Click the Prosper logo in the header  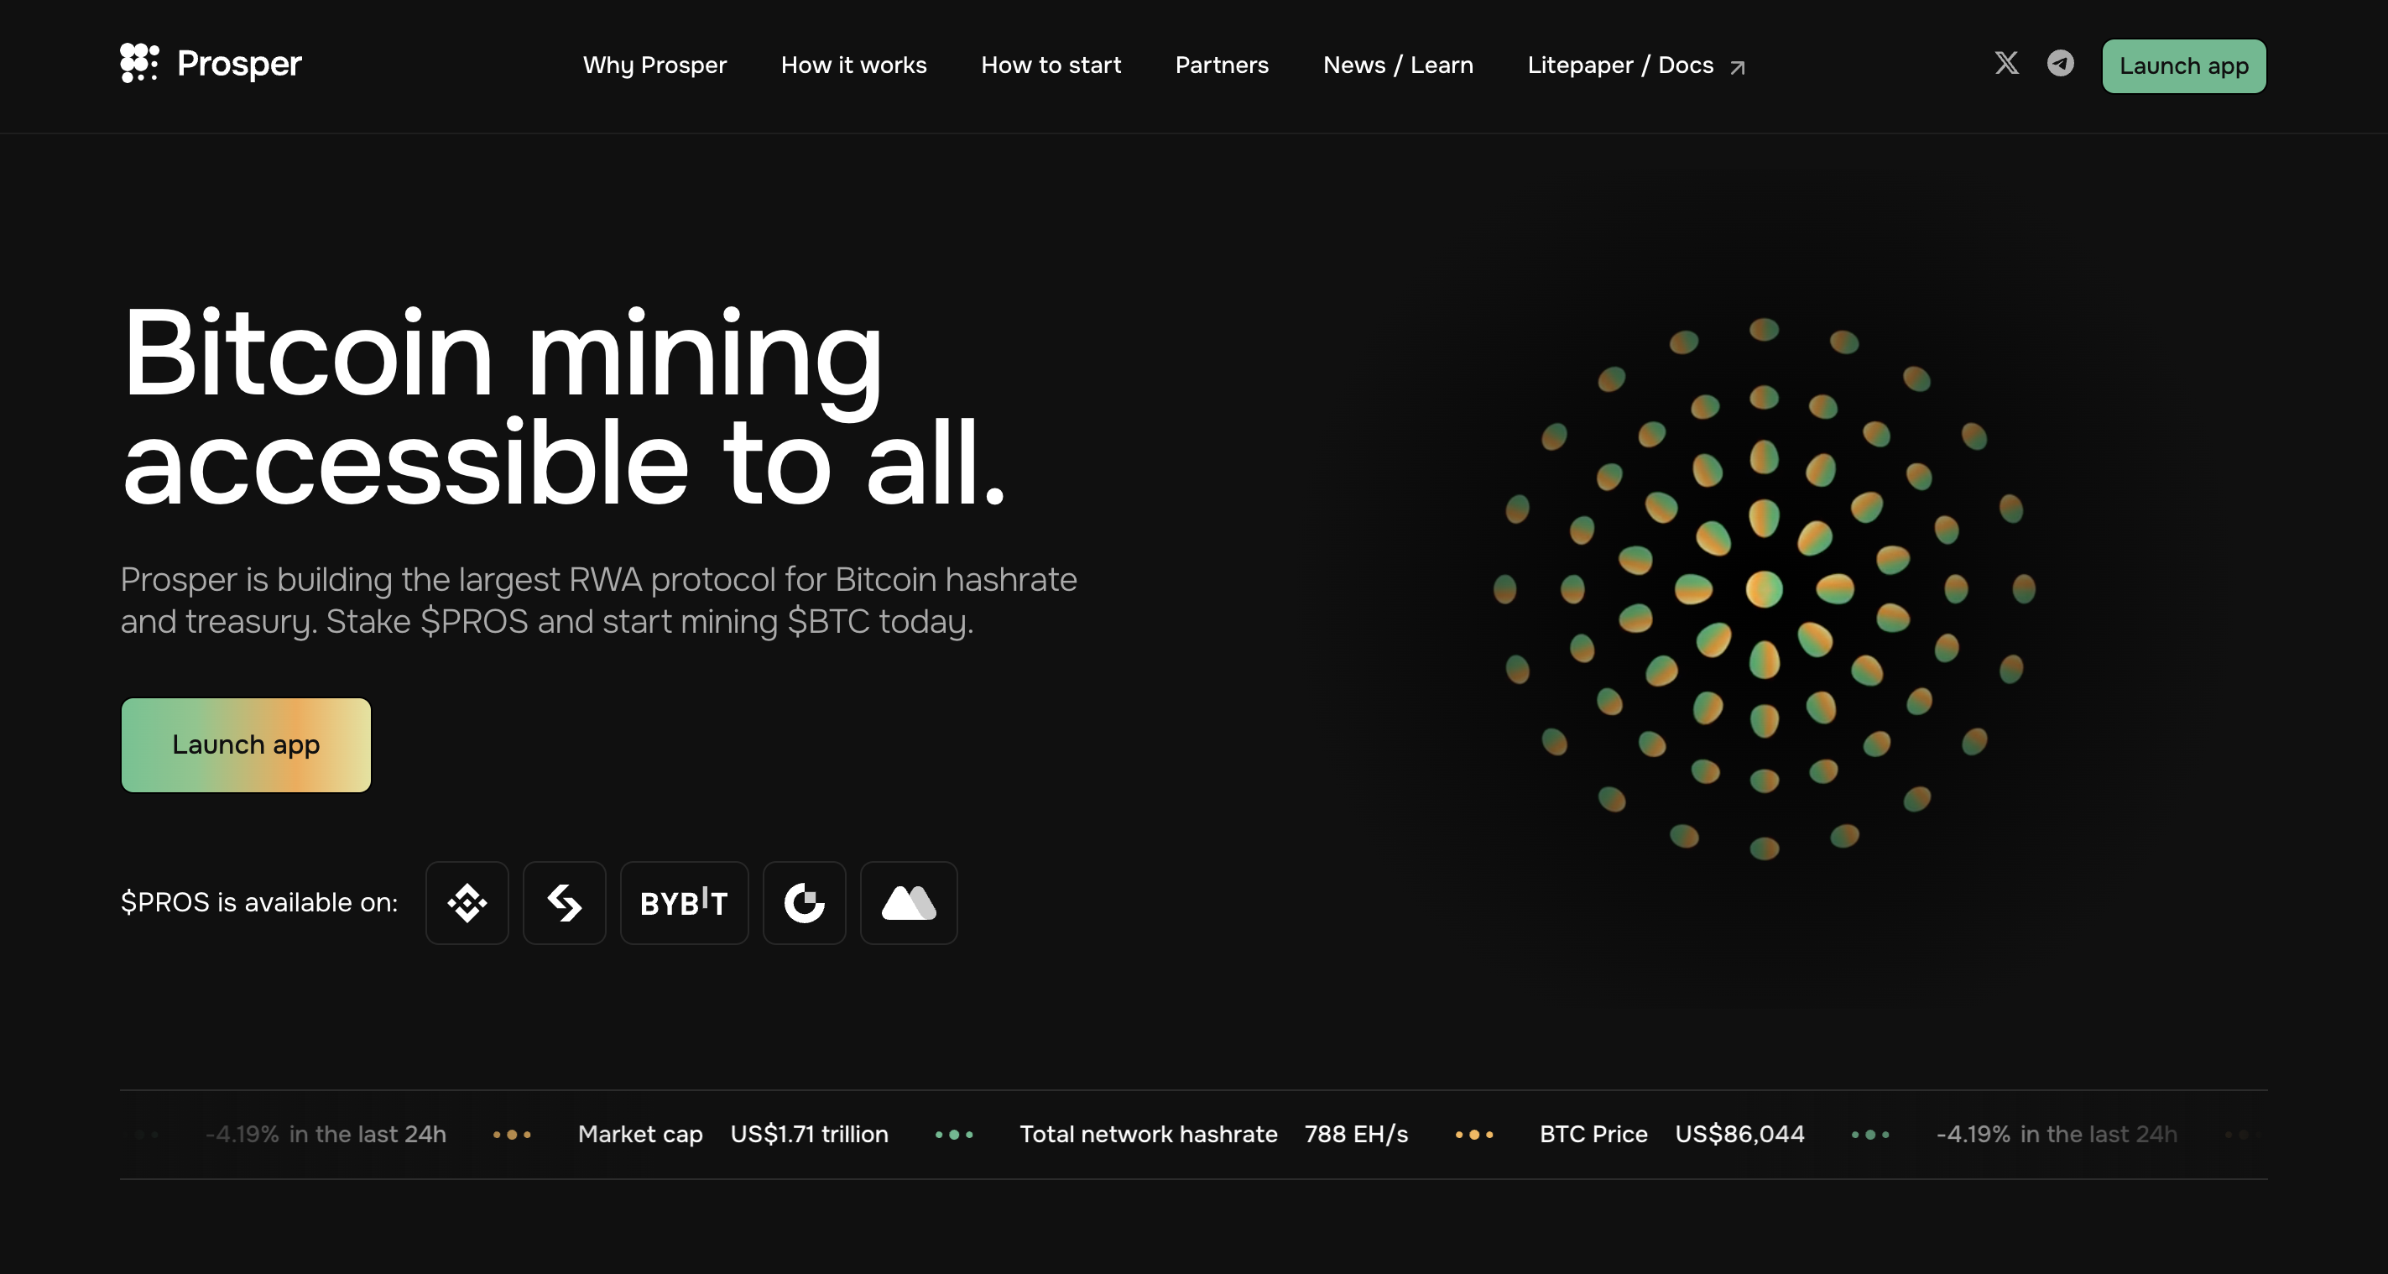[211, 64]
